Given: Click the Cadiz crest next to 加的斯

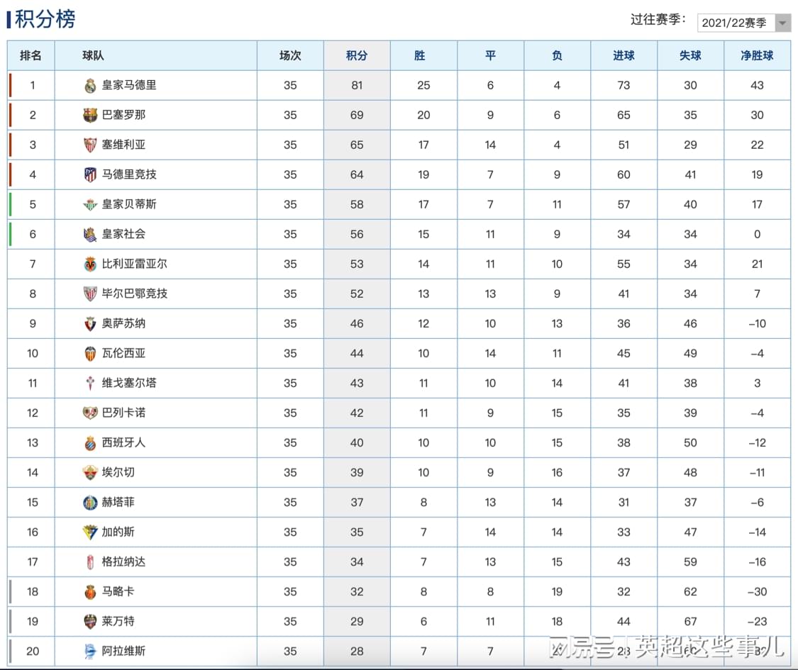Looking at the screenshot, I should click(x=90, y=532).
